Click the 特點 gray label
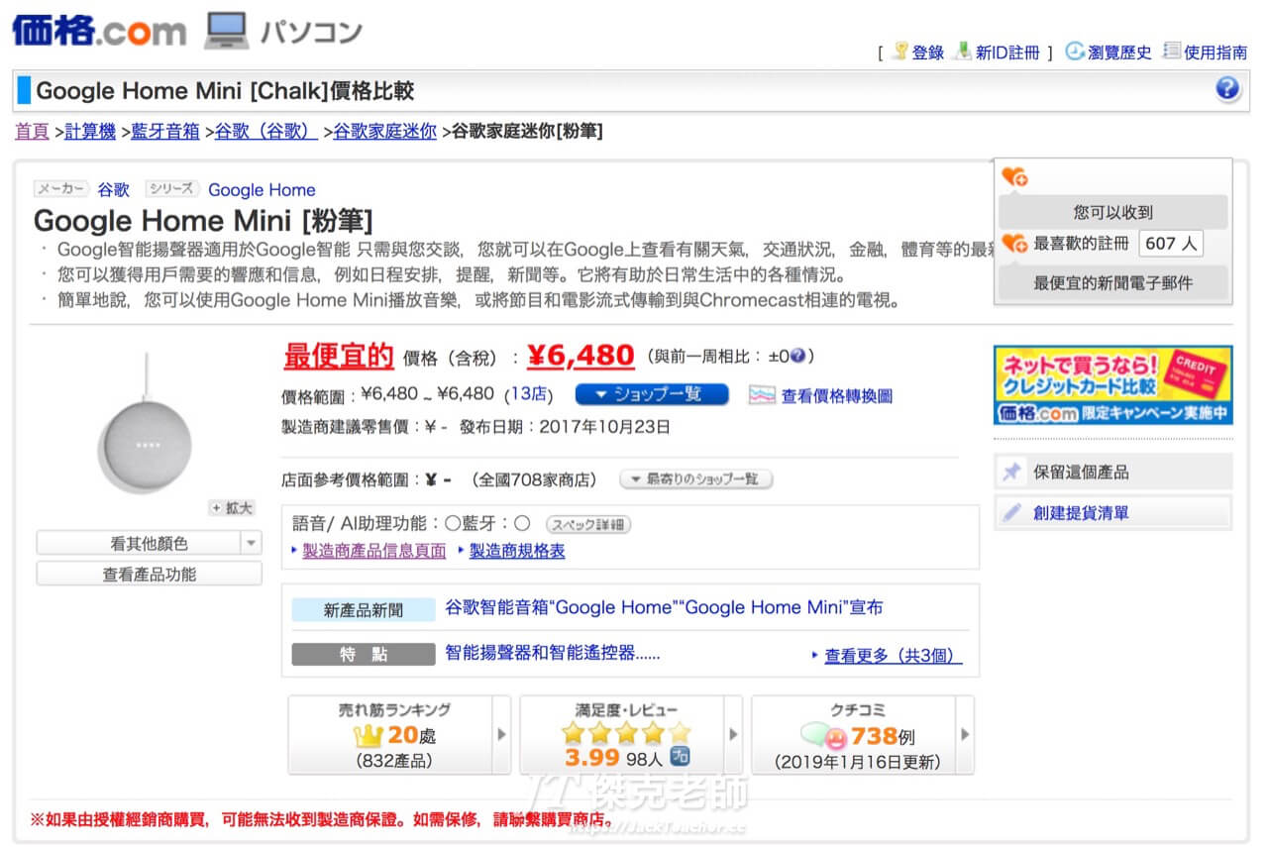The width and height of the screenshot is (1268, 847). [x=364, y=654]
